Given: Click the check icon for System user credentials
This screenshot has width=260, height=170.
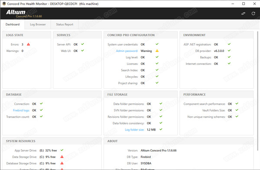Looking at the screenshot, I should coord(157,44).
